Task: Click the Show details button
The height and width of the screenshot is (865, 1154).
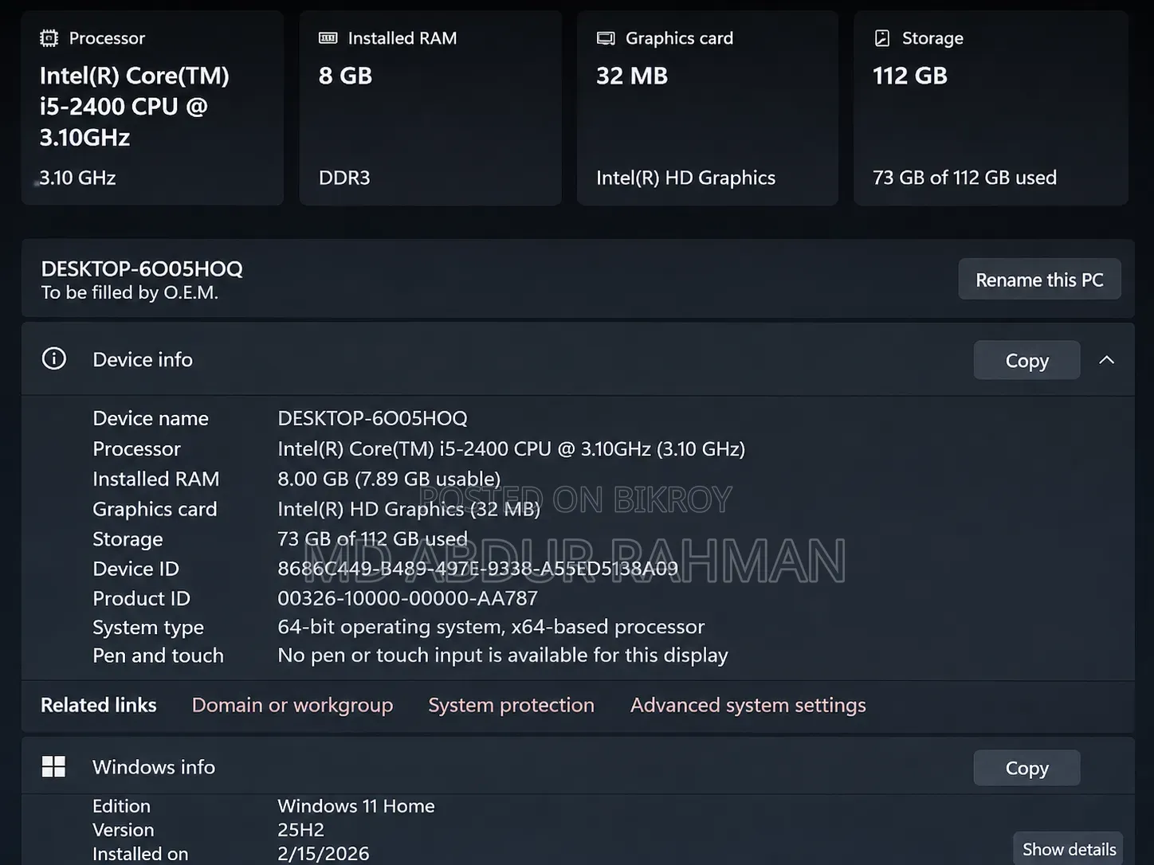Action: 1069,849
